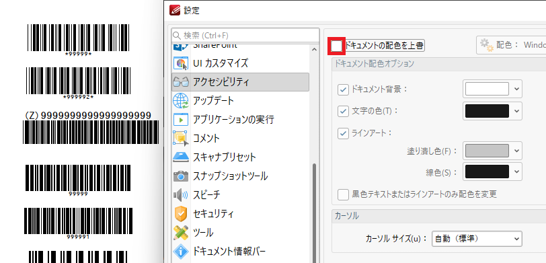Click the アクセシビリティ glasses icon

pos(180,82)
